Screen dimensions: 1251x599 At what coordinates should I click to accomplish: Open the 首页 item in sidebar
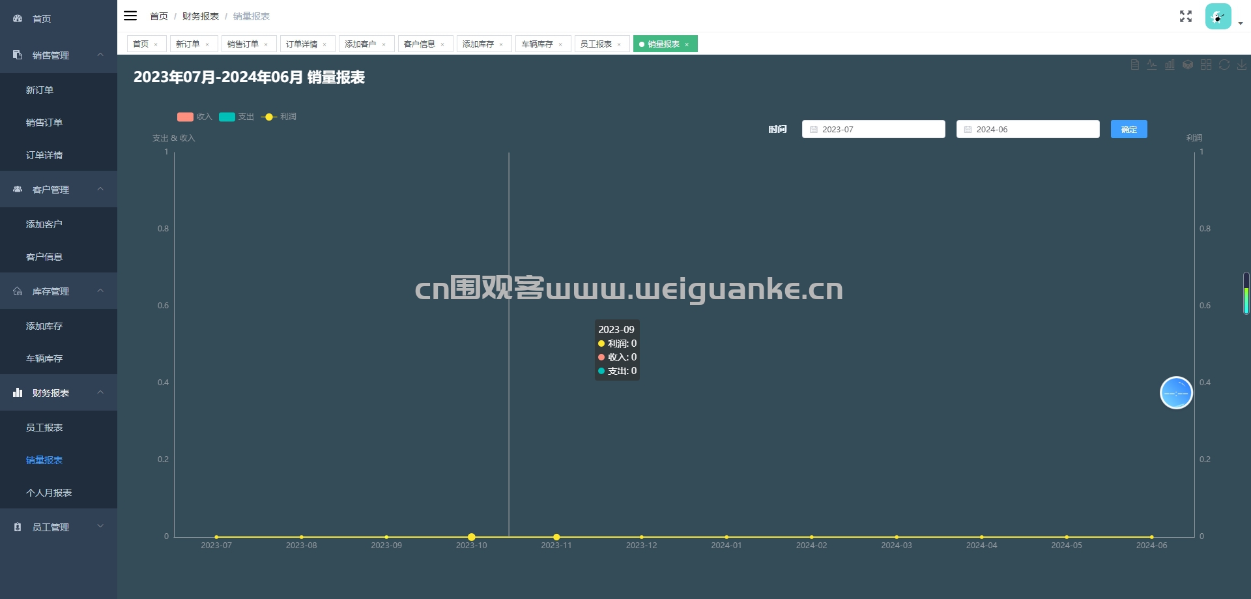59,18
